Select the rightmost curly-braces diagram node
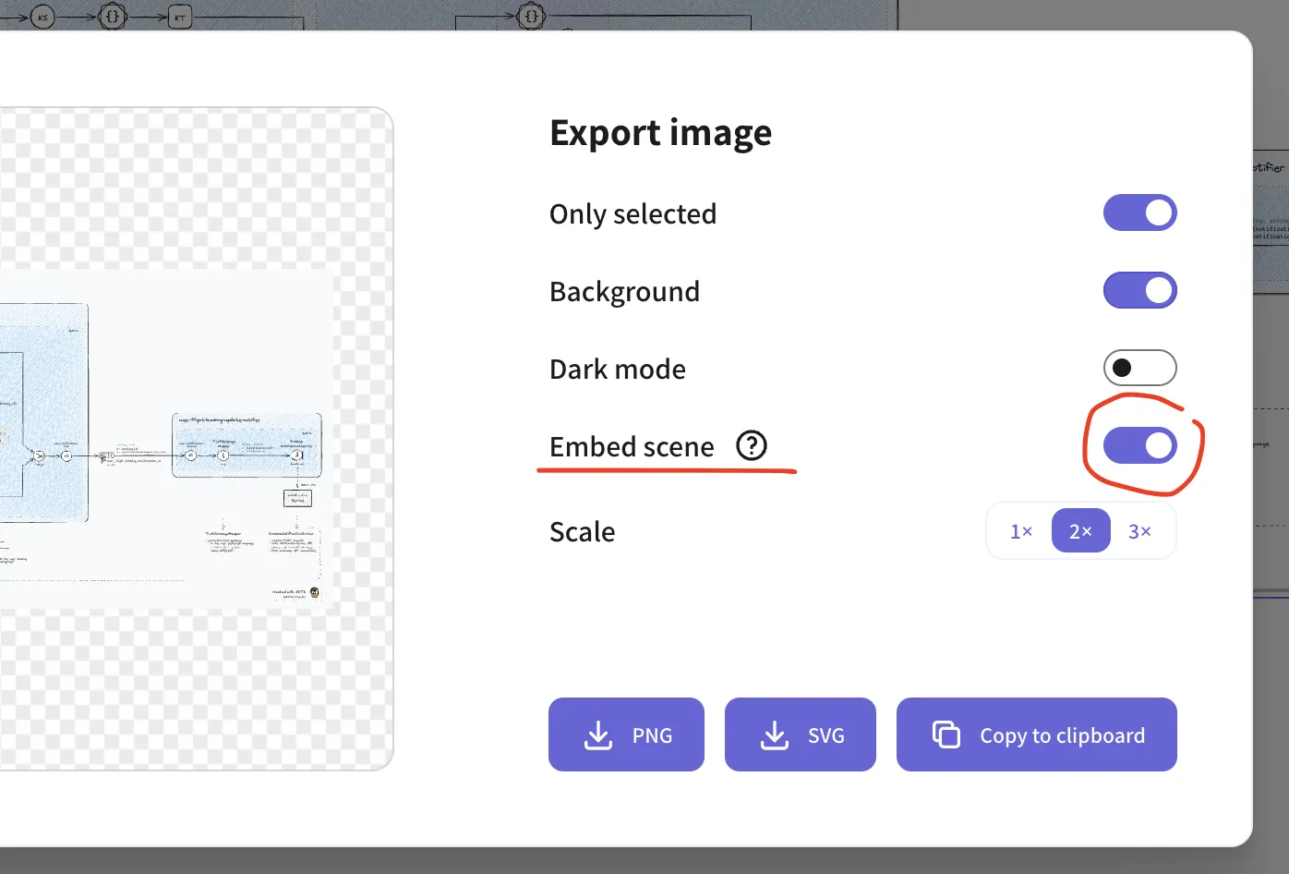The height and width of the screenshot is (874, 1289). tap(530, 16)
